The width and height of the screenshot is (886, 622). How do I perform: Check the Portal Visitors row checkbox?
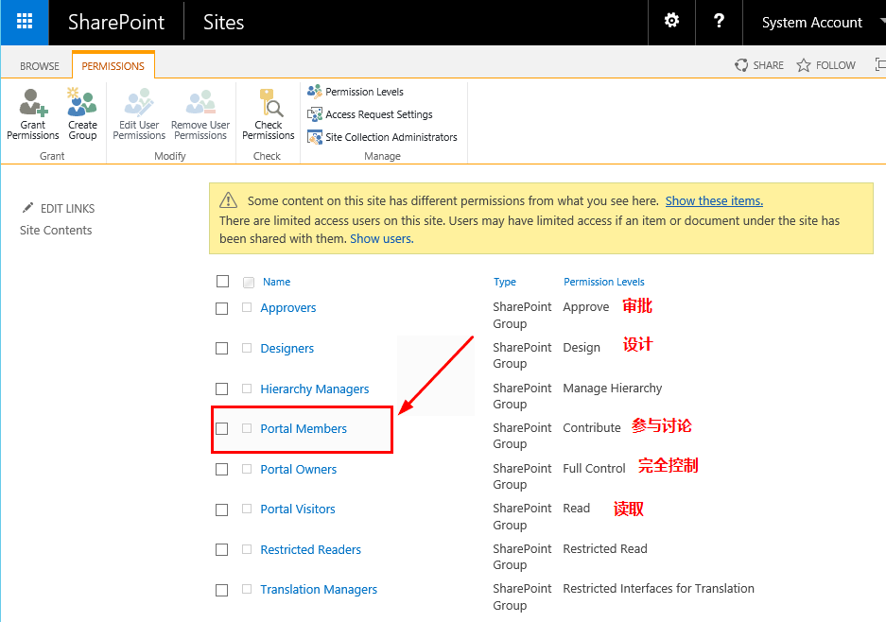tap(222, 510)
